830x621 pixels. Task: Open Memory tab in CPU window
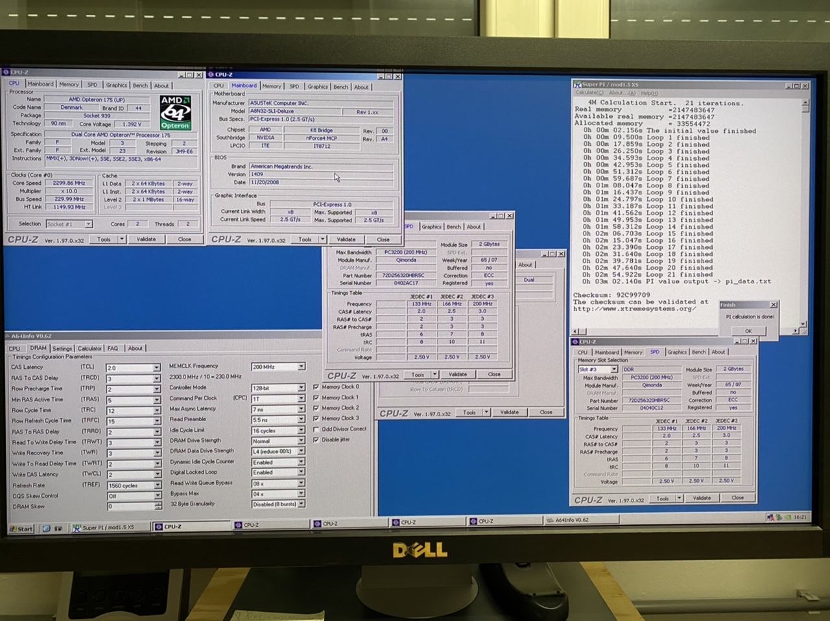(69, 84)
